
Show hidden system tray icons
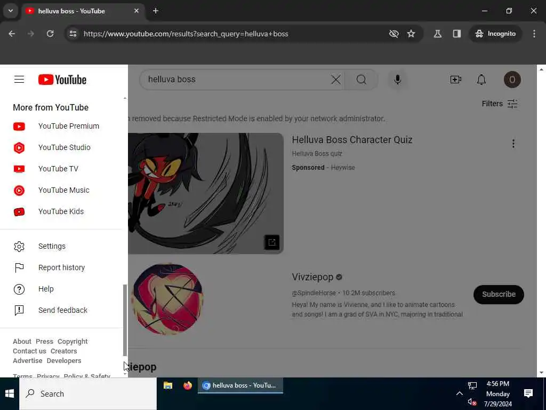coord(460,393)
